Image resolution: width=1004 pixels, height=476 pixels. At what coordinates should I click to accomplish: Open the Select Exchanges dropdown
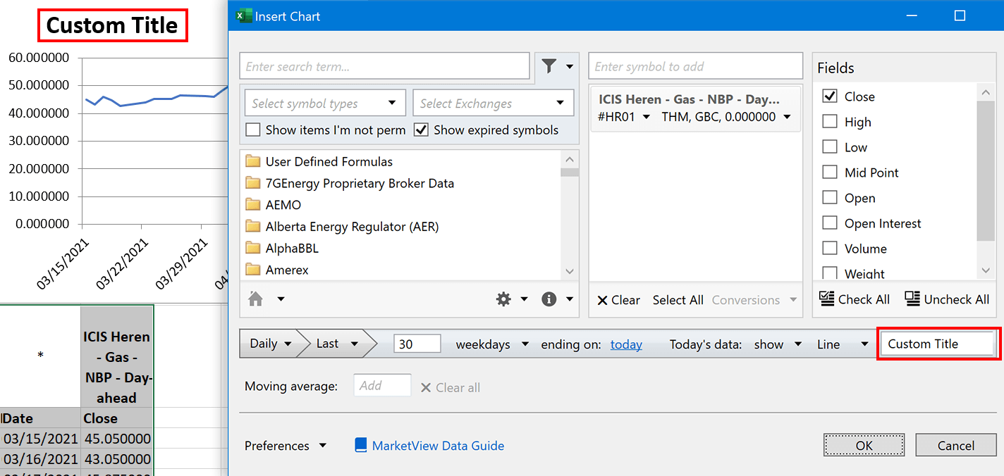[x=494, y=103]
